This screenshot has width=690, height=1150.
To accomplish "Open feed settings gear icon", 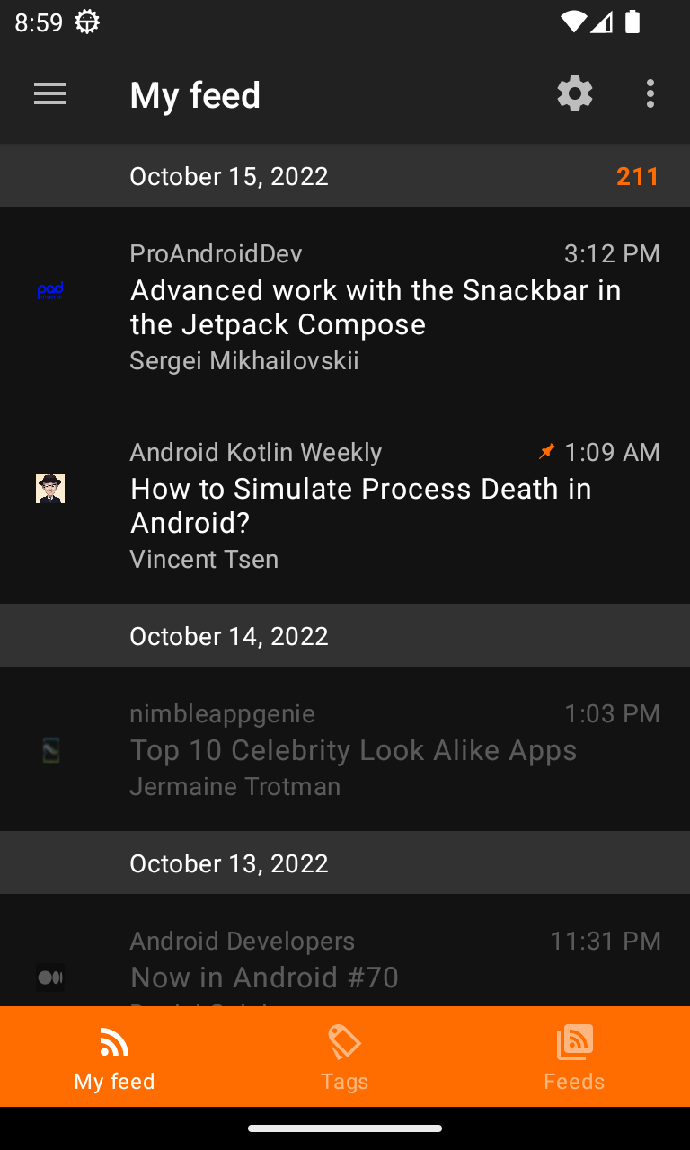I will pos(575,94).
